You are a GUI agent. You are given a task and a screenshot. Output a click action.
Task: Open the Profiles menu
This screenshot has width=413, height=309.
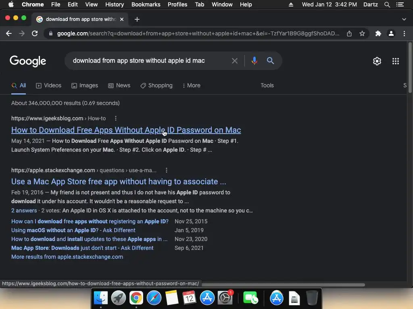(x=177, y=4)
